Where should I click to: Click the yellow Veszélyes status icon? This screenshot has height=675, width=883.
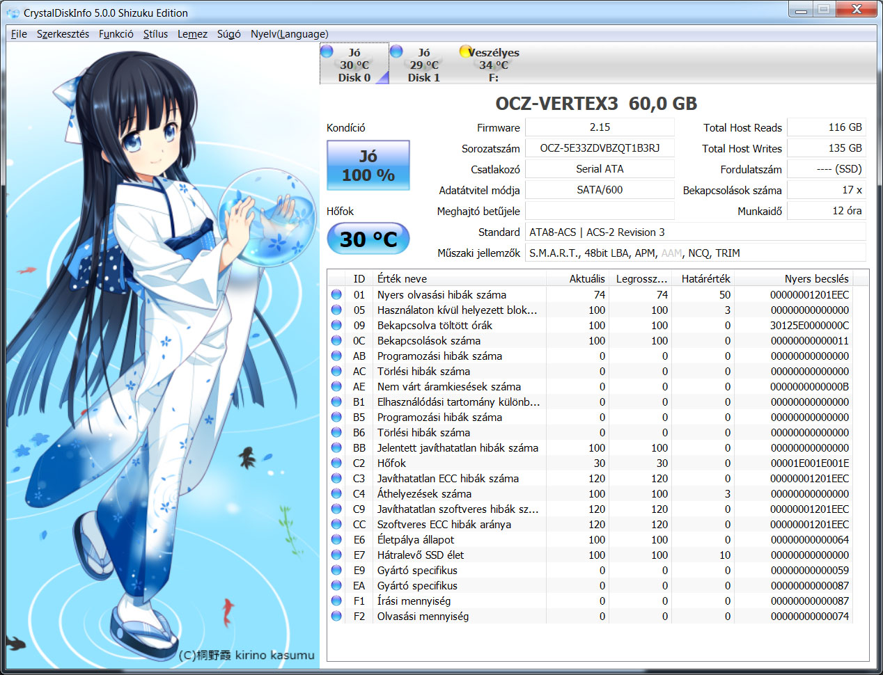[x=466, y=51]
